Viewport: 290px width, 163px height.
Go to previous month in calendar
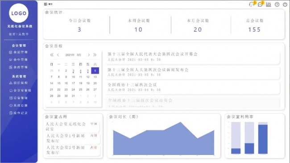coord(58,55)
